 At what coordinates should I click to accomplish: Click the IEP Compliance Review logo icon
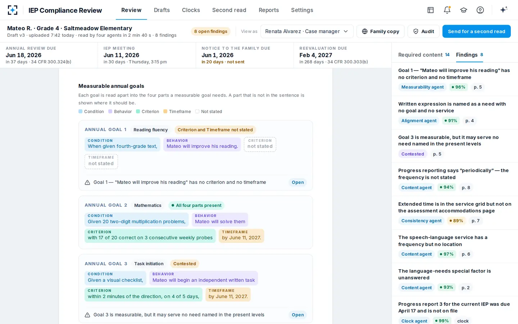tap(13, 10)
